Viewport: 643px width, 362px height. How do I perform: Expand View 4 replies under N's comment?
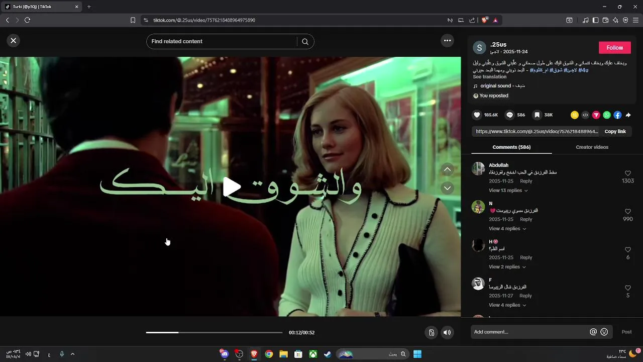point(507,229)
